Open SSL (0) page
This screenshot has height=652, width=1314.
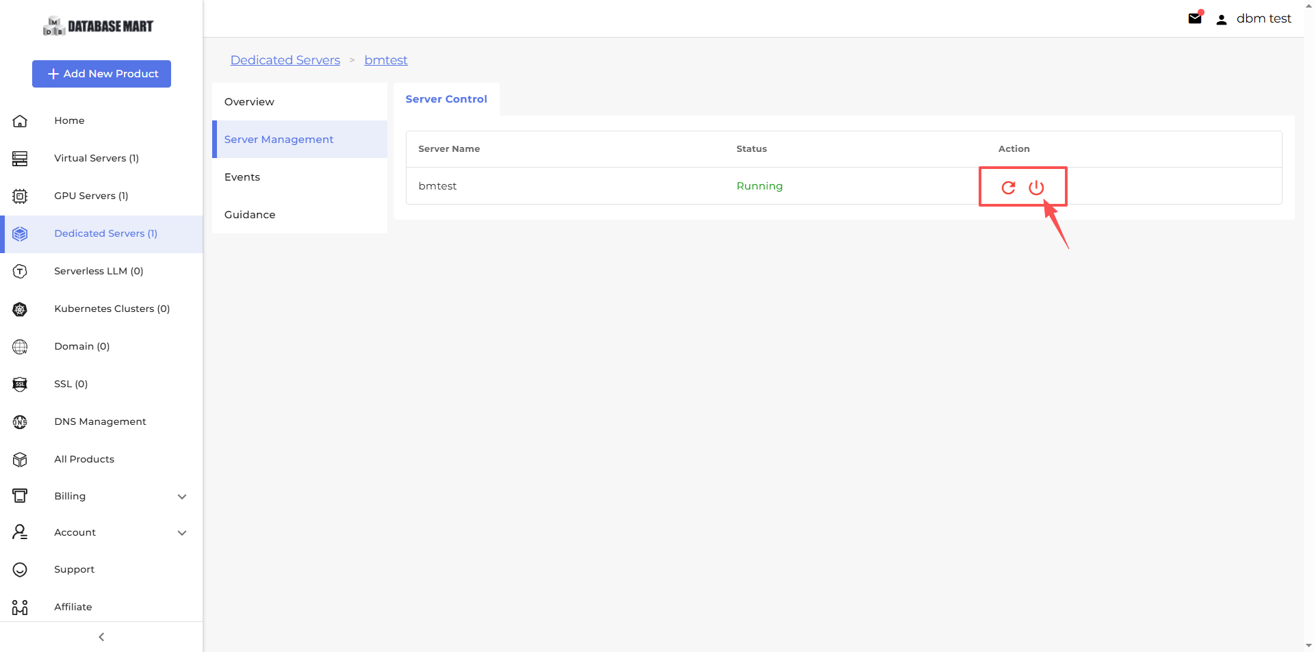[x=71, y=384]
